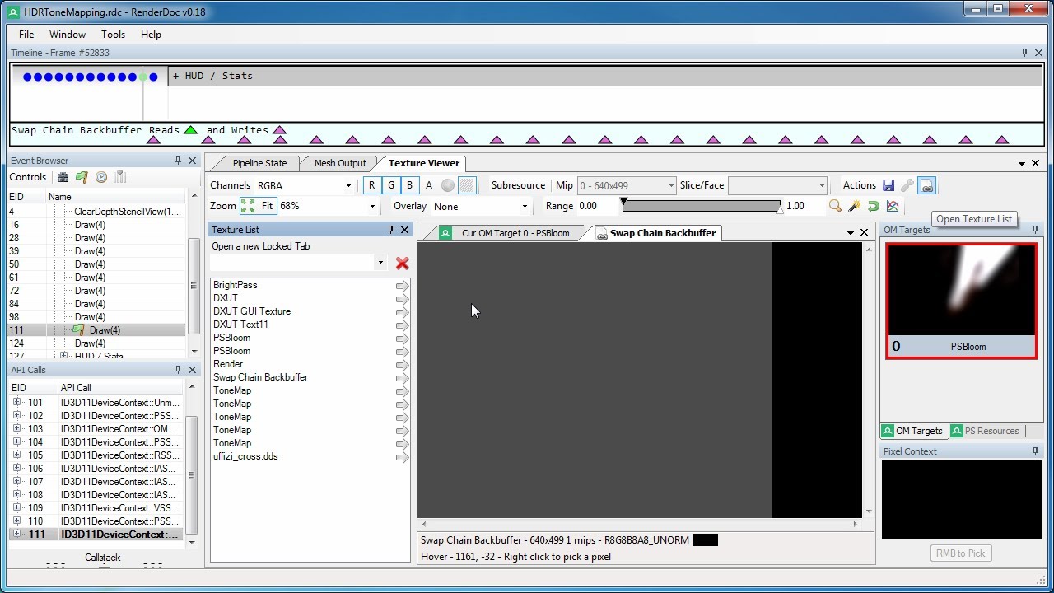Switch to the Mesh Output tab
The image size is (1054, 593).
click(x=340, y=163)
